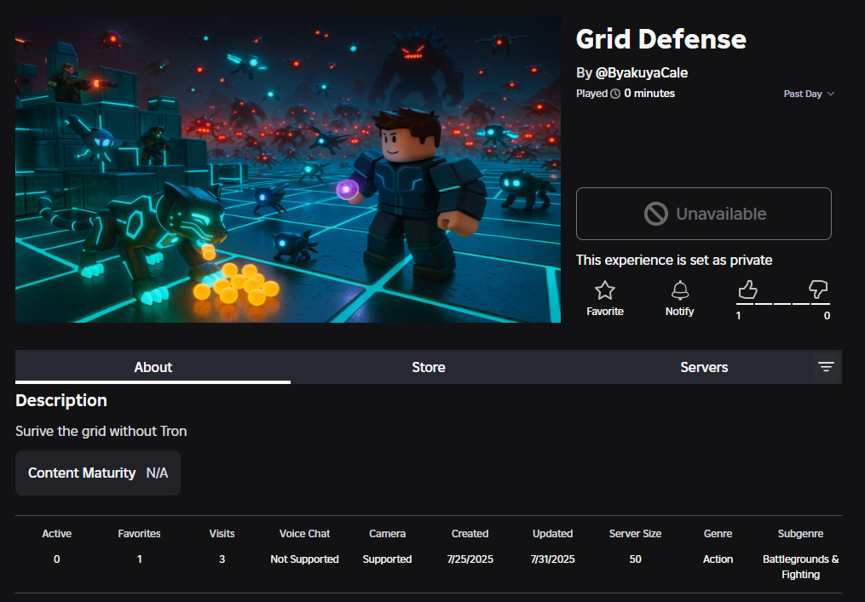This screenshot has height=602, width=865.
Task: Expand the Past Day dropdown
Action: [x=809, y=94]
